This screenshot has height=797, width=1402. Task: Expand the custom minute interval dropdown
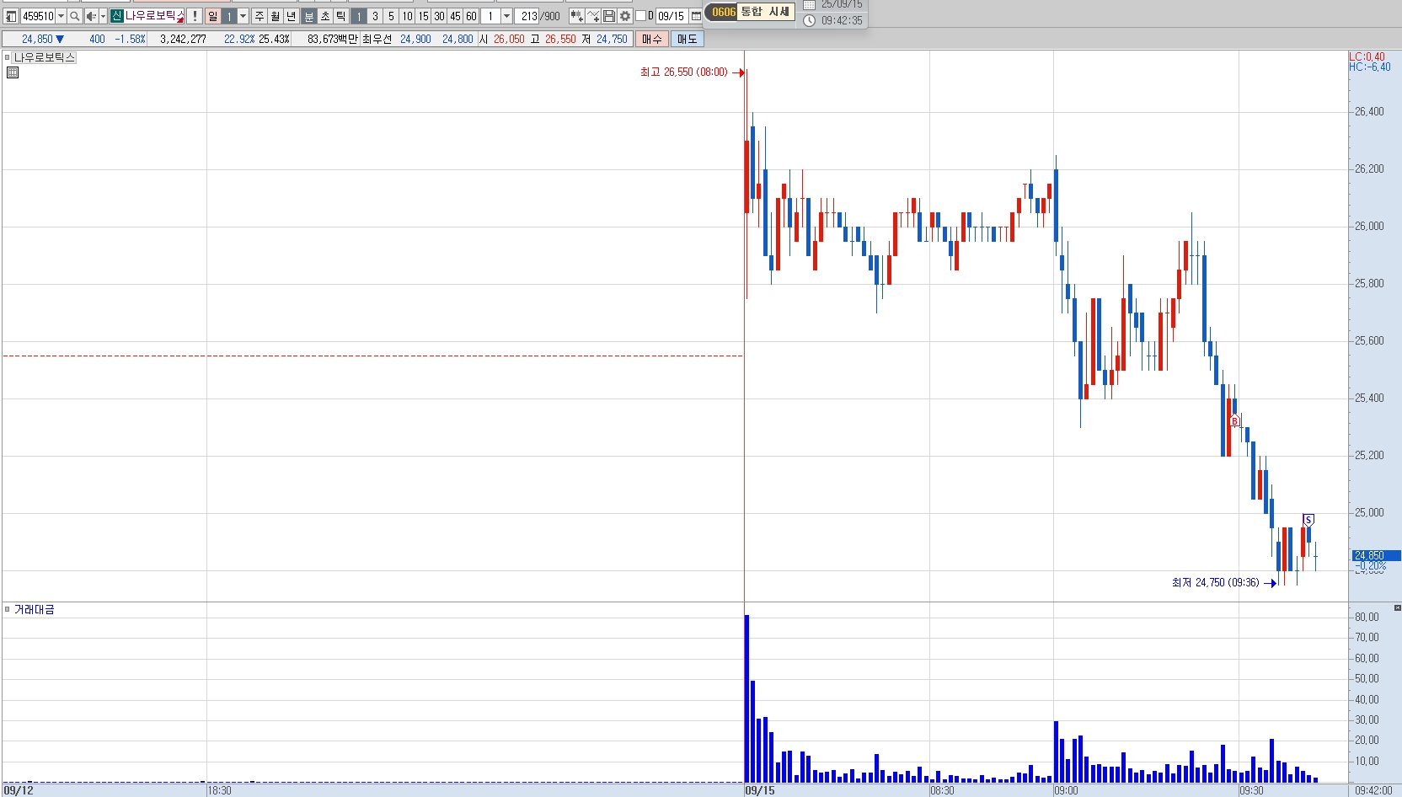tap(506, 16)
